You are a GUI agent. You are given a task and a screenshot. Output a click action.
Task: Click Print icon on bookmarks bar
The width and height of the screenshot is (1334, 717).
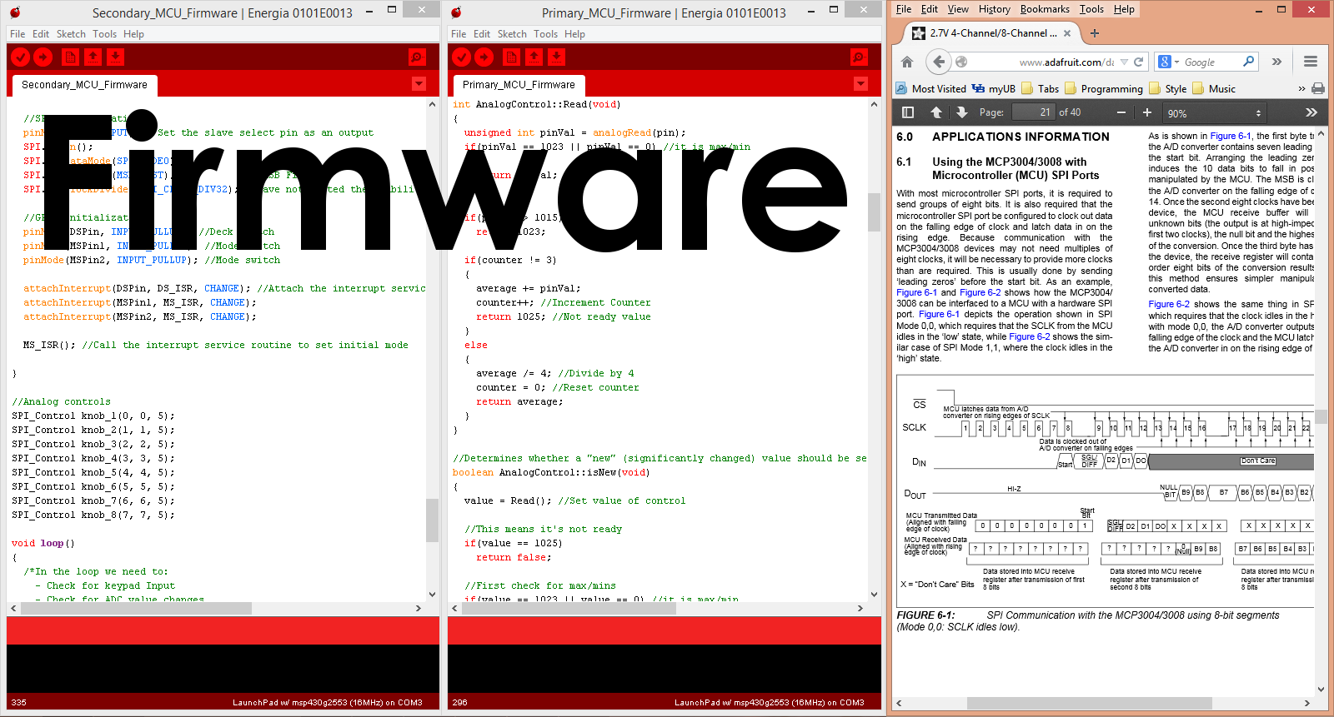[1318, 88]
